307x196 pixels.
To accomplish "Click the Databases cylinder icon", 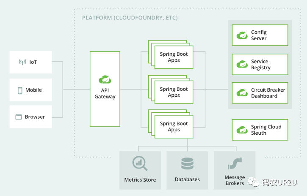I will point(187,163).
